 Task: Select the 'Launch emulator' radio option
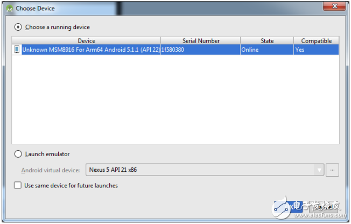(x=18, y=154)
